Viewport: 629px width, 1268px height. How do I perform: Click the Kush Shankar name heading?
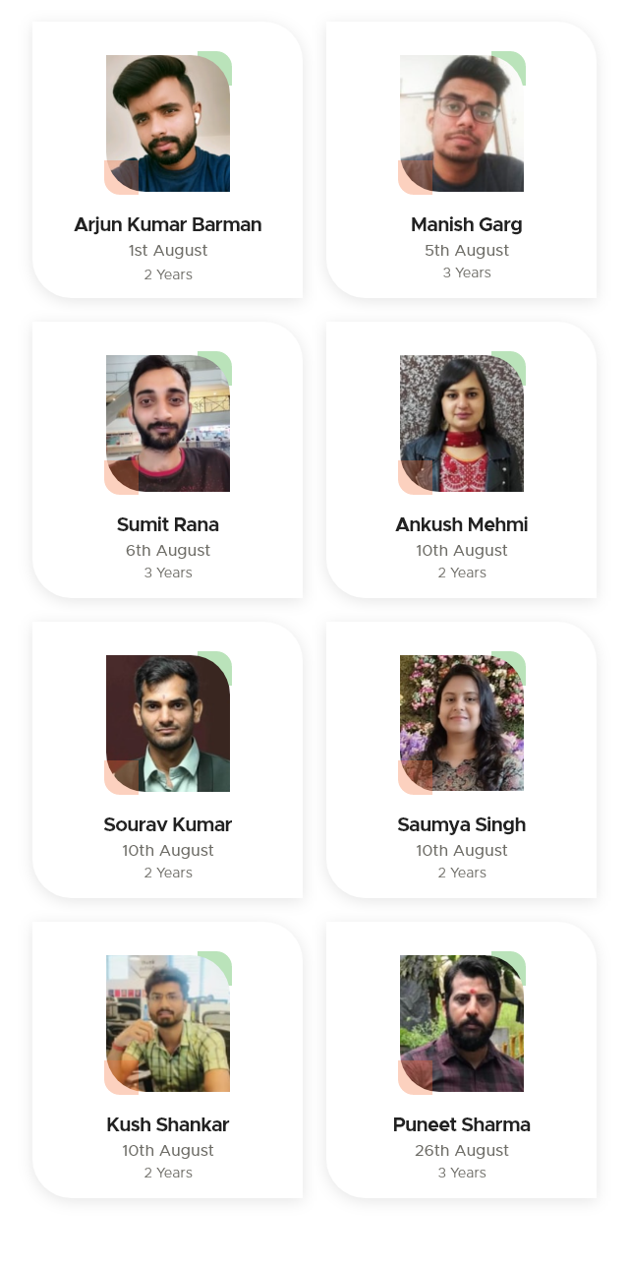(168, 1124)
